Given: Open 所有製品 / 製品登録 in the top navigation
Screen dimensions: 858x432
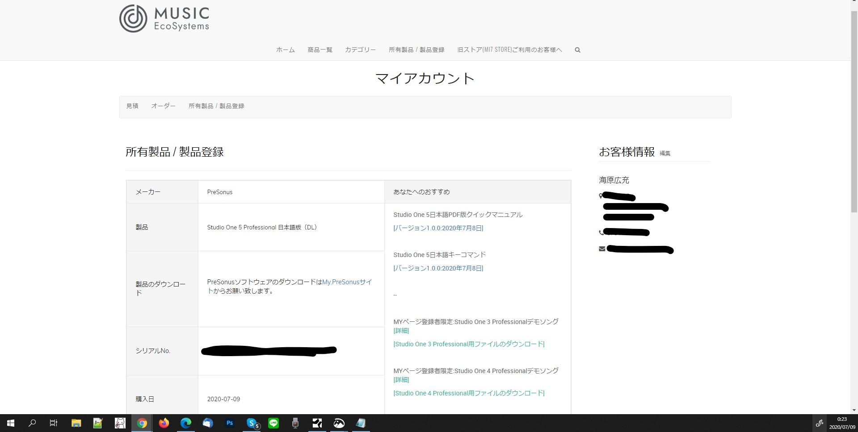Looking at the screenshot, I should (416, 50).
